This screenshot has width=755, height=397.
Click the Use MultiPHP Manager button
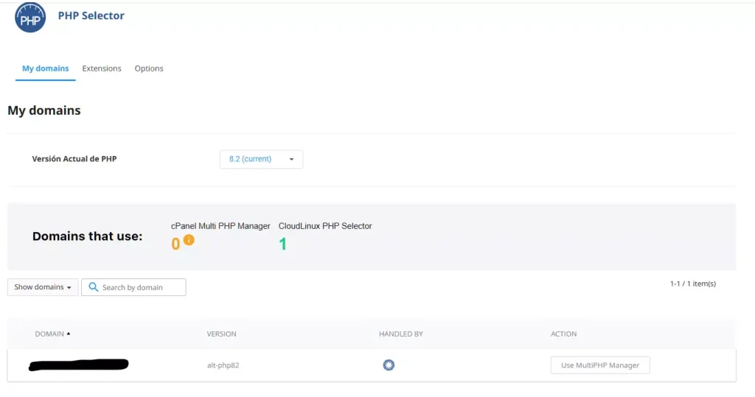click(x=600, y=365)
